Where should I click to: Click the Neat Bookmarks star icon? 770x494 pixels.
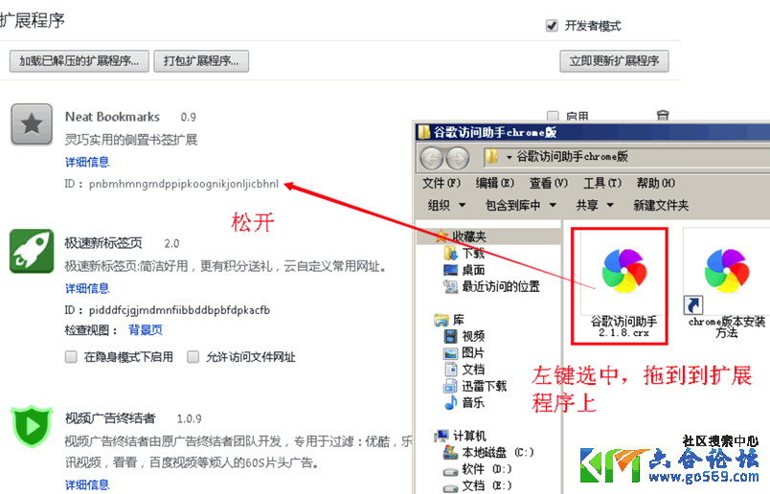[32, 123]
